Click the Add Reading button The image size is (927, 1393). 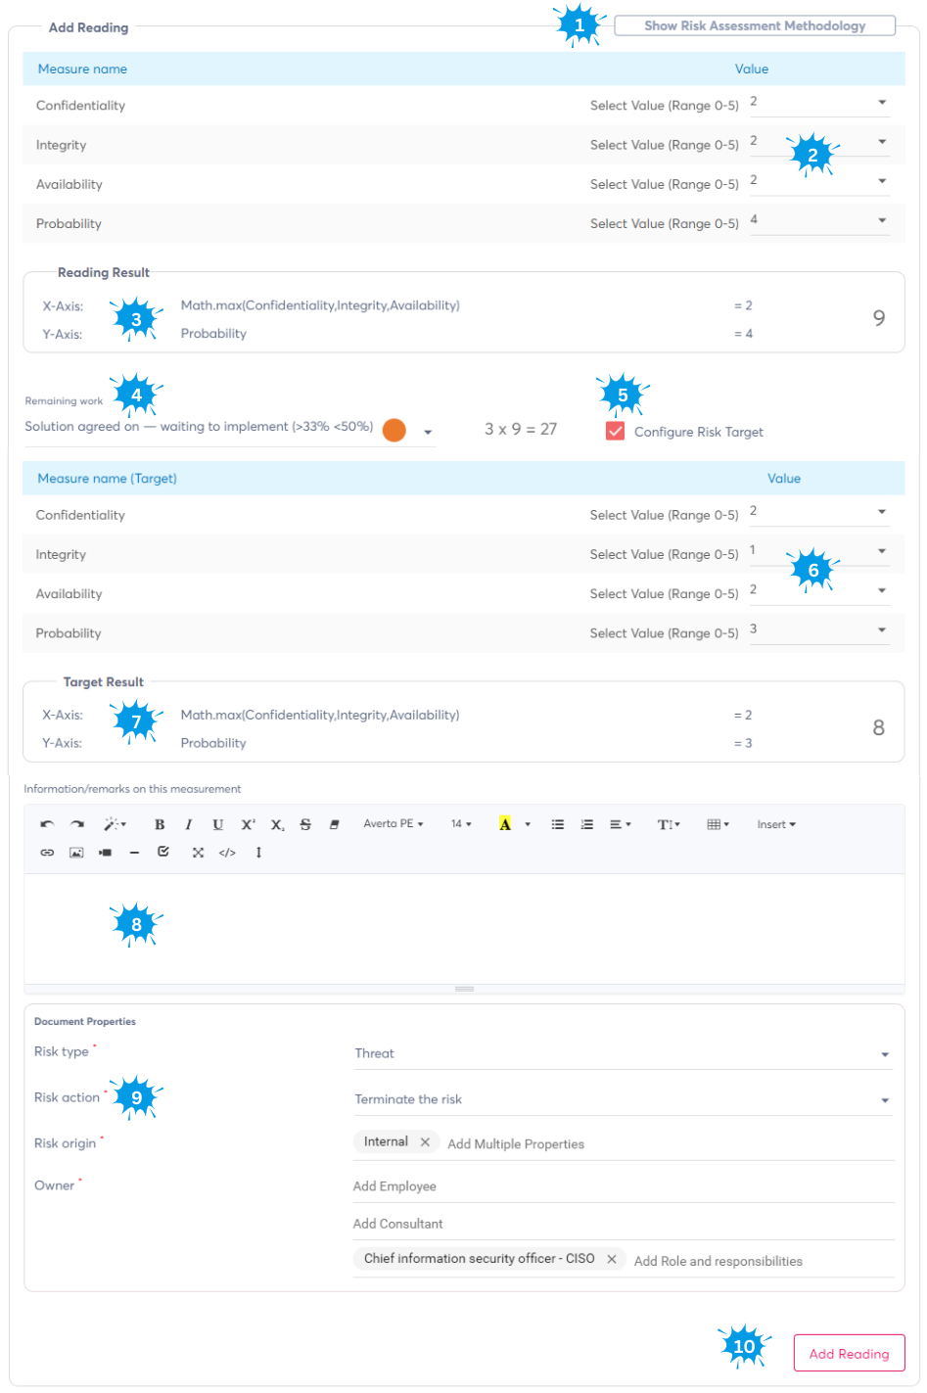[x=849, y=1353]
